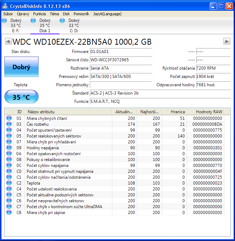
Task: Select the Disk 1 status icon
Action: [33, 20]
